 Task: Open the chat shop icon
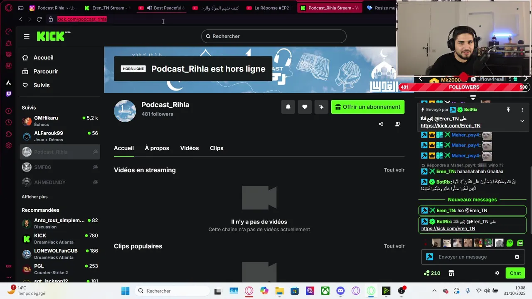click(451, 273)
